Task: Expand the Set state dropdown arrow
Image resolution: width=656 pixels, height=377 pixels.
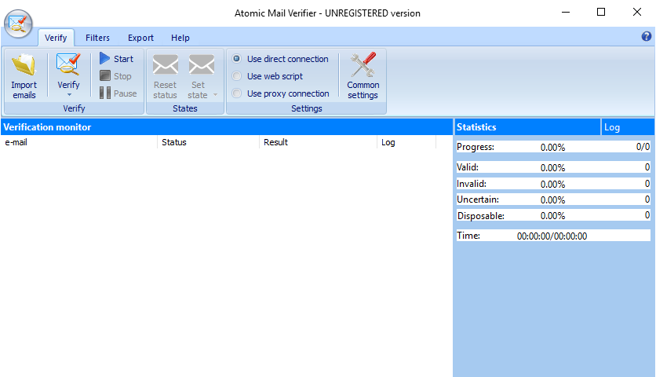Action: [x=216, y=95]
